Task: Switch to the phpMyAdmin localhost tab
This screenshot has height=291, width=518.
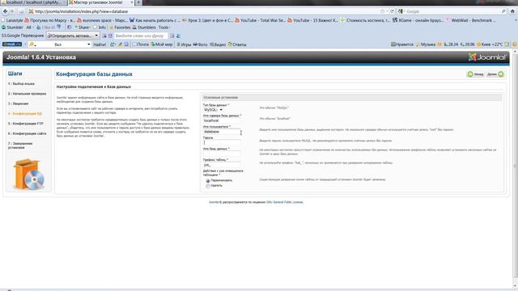Action: tap(33, 2)
